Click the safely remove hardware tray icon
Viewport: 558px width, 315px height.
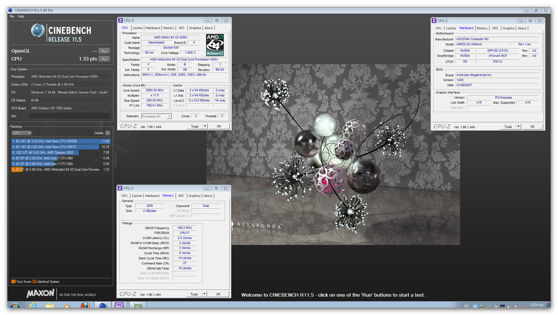[482, 306]
